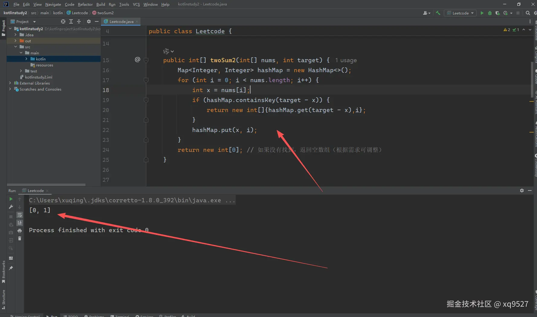Toggle the Project side tool window stripe

tap(3, 28)
